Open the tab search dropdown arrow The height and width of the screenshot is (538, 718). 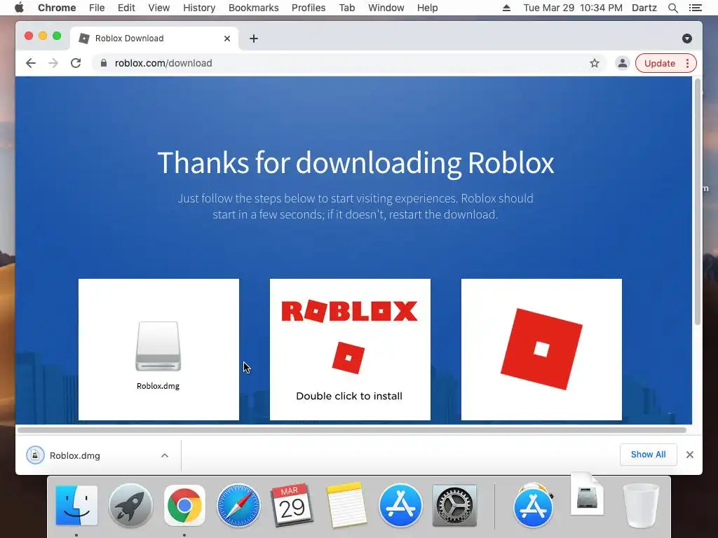coord(687,39)
